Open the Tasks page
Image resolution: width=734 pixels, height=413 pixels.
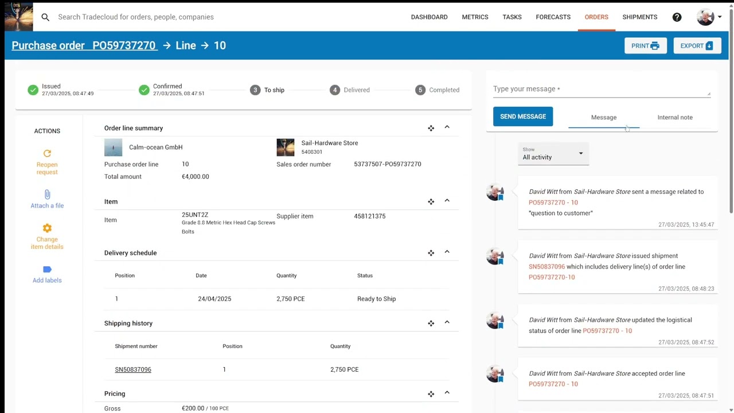[x=512, y=17]
